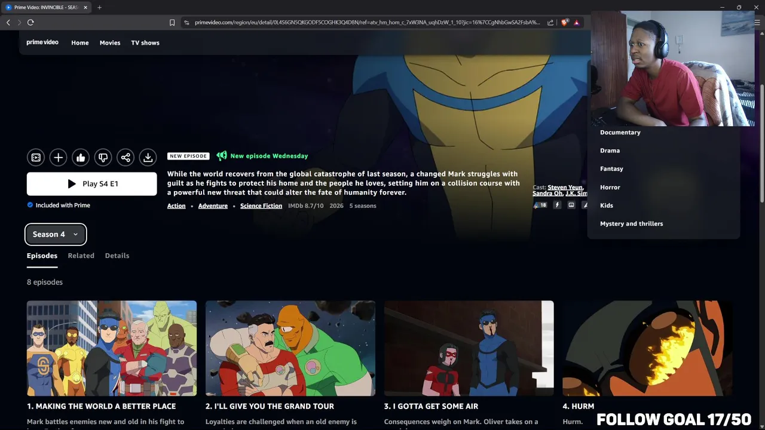
Task: Click the flashing lights warning badge
Action: coord(557,205)
